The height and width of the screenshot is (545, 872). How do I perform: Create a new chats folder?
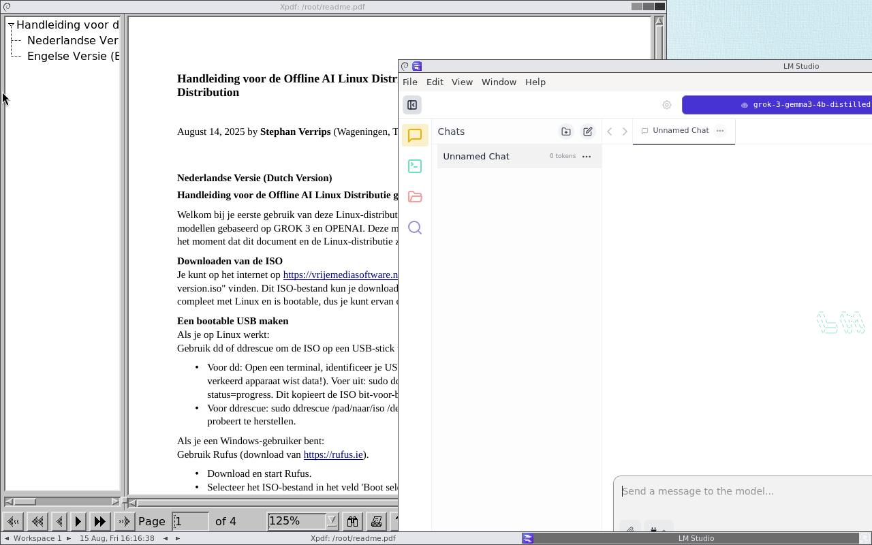(565, 131)
